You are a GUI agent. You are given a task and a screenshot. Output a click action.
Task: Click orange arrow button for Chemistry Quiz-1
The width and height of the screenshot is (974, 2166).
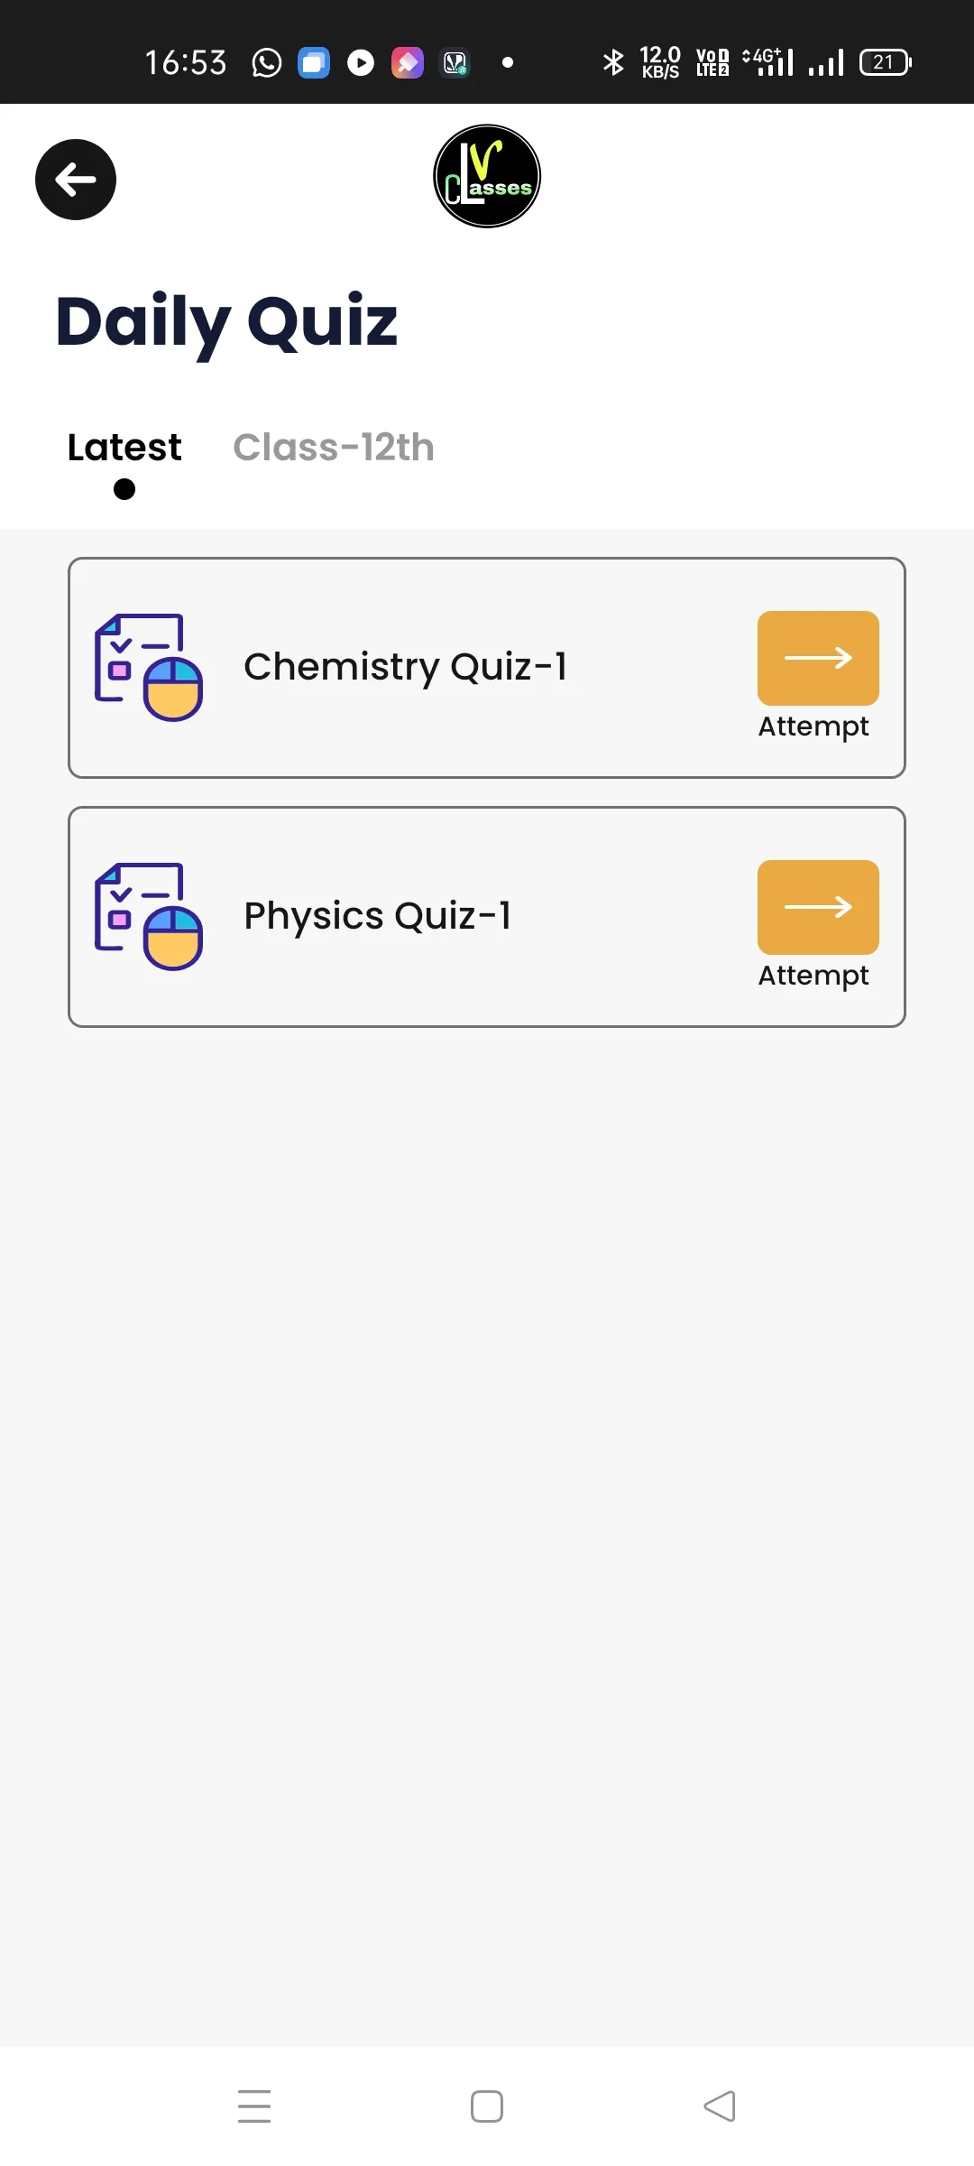[x=818, y=658]
